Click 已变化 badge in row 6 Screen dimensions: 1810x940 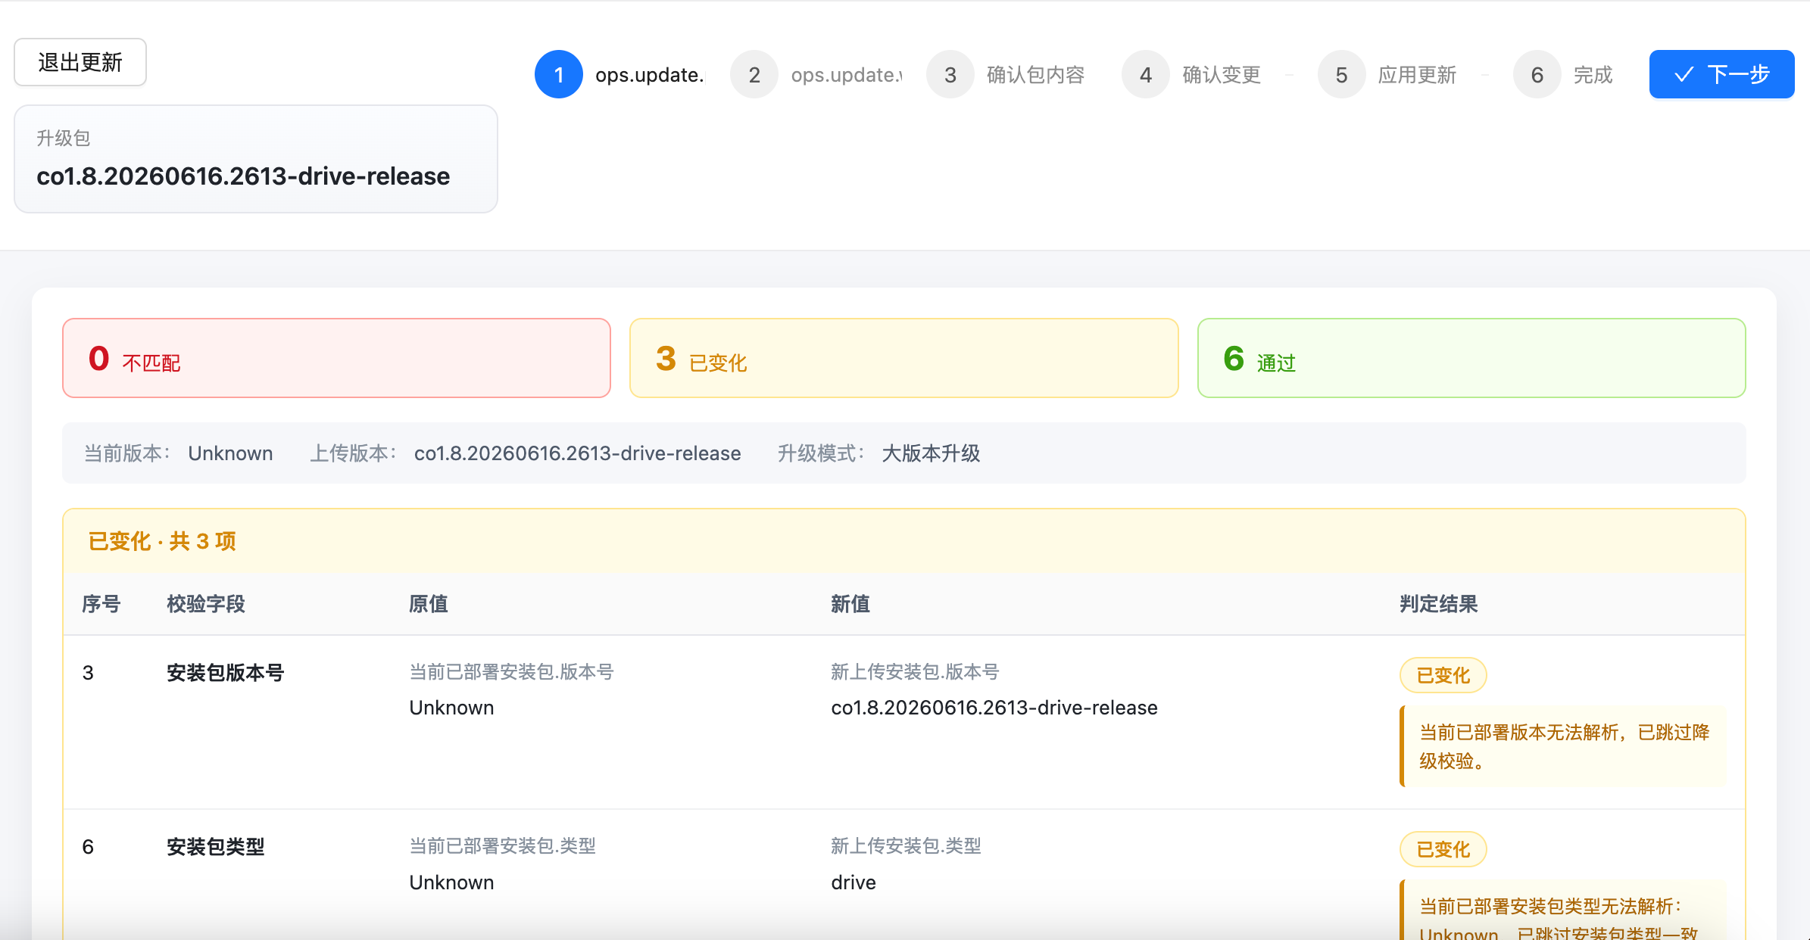pyautogui.click(x=1443, y=849)
